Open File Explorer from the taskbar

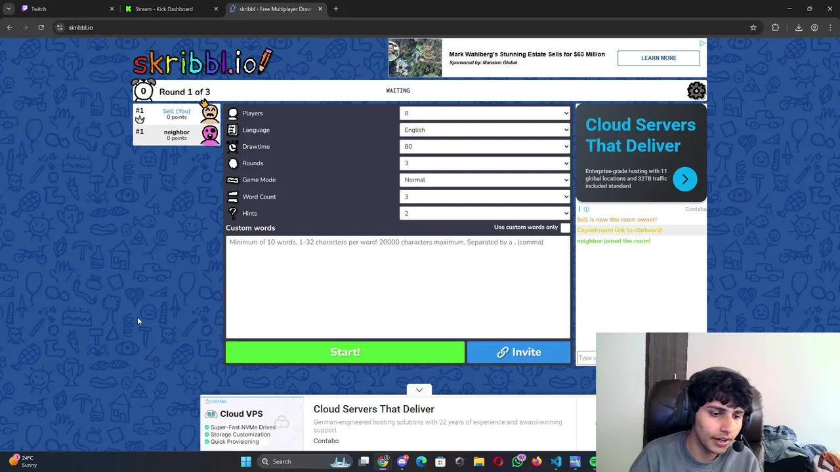pos(479,462)
